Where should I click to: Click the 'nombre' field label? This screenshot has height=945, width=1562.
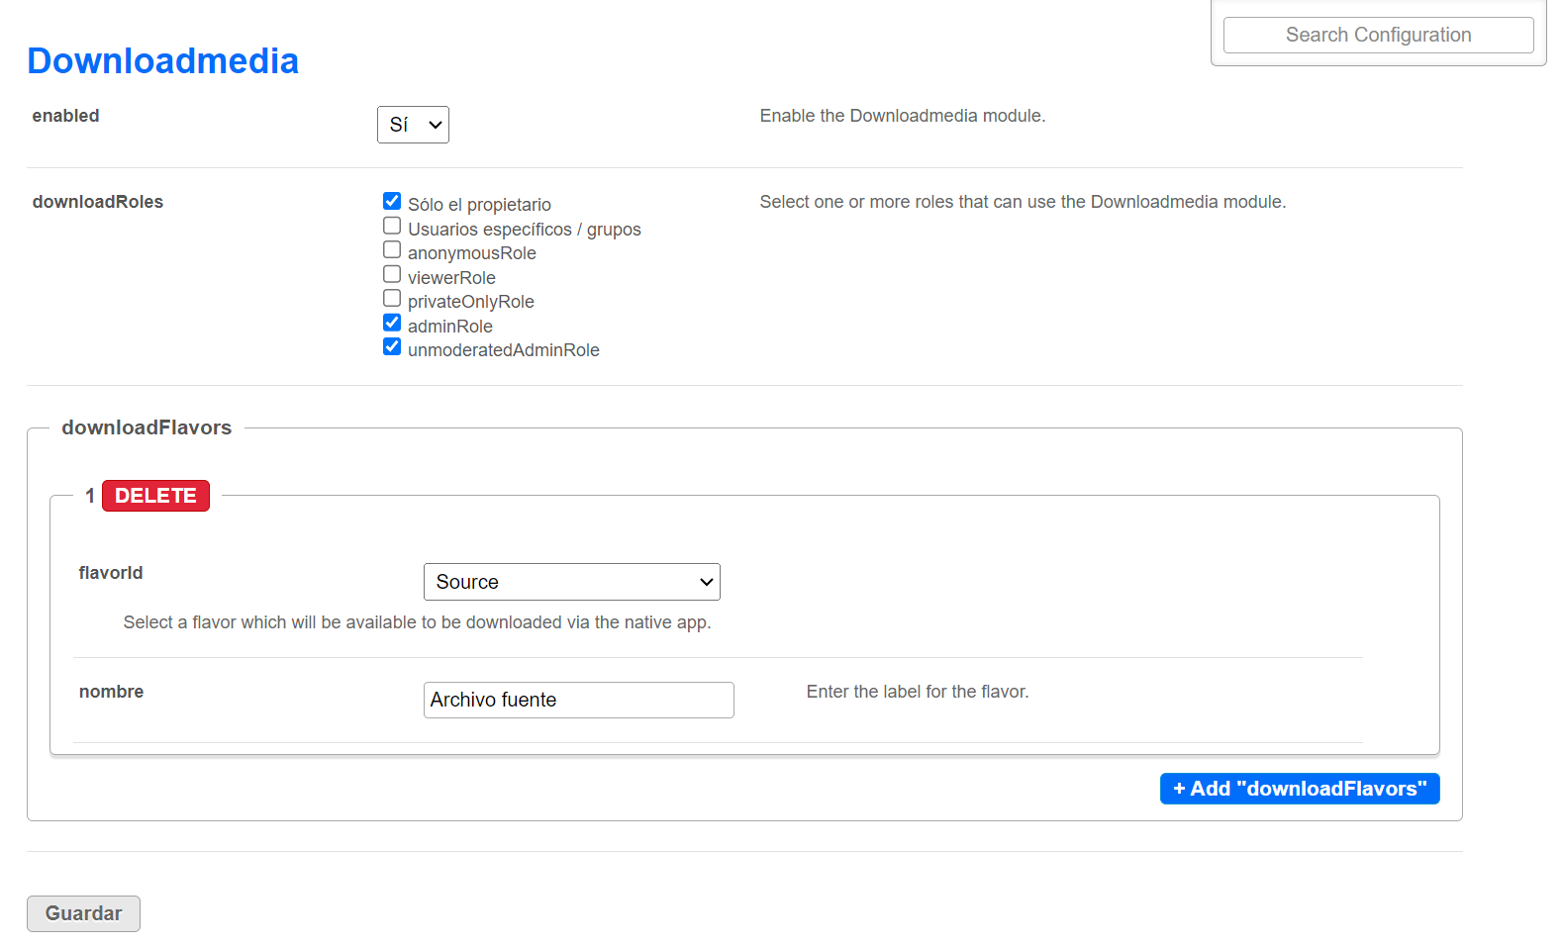tap(111, 692)
